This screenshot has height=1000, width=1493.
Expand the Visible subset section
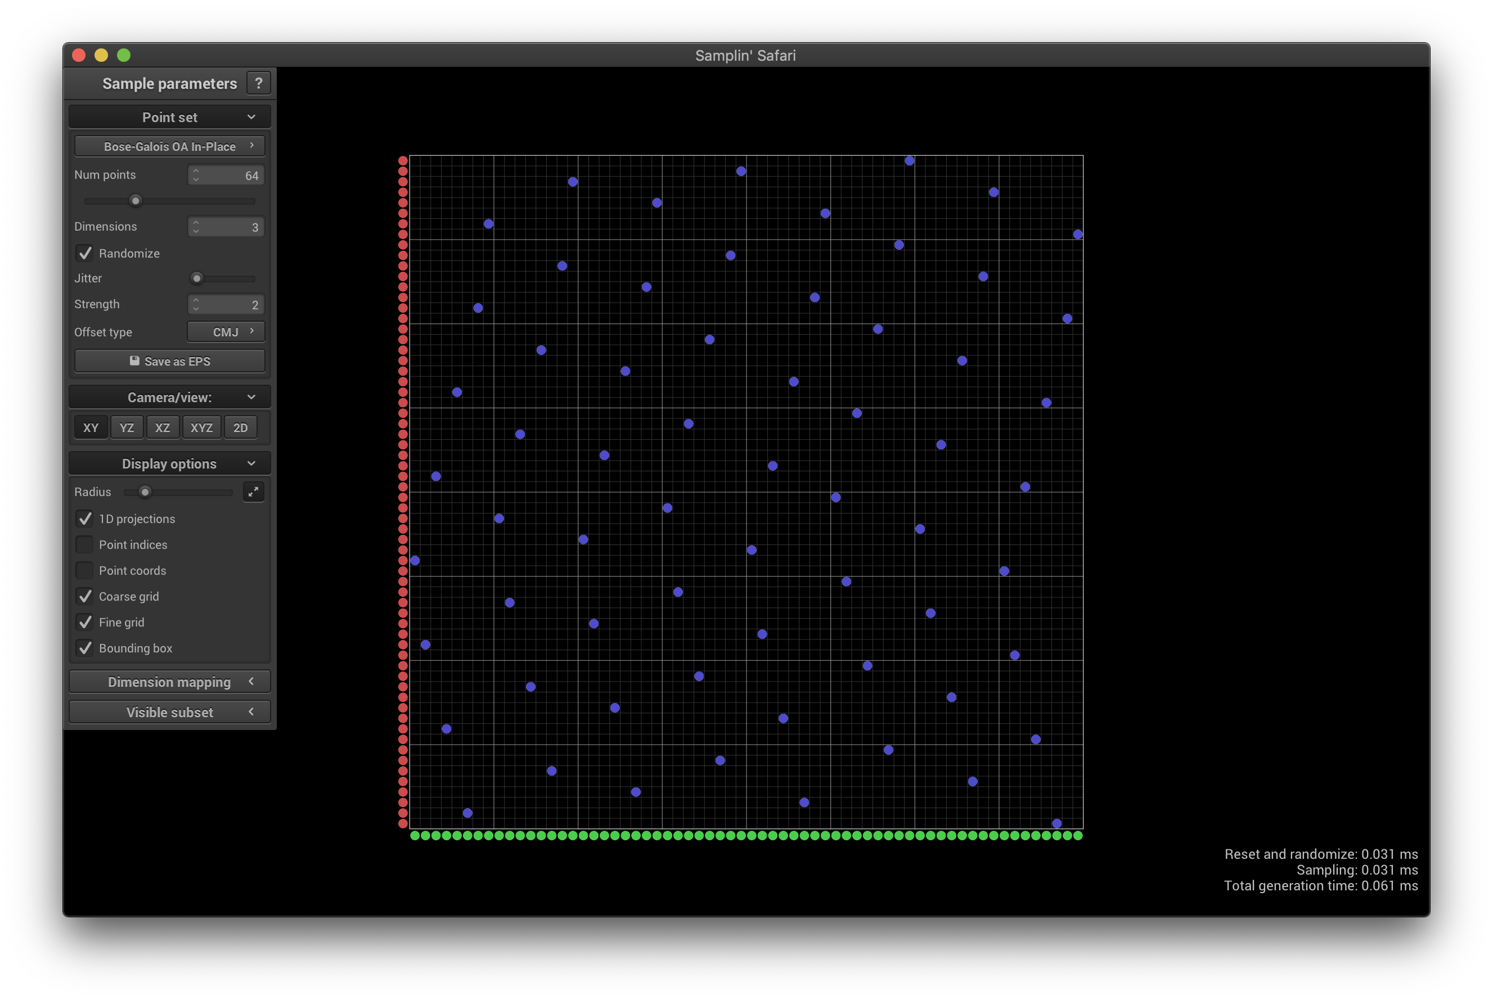pyautogui.click(x=170, y=711)
